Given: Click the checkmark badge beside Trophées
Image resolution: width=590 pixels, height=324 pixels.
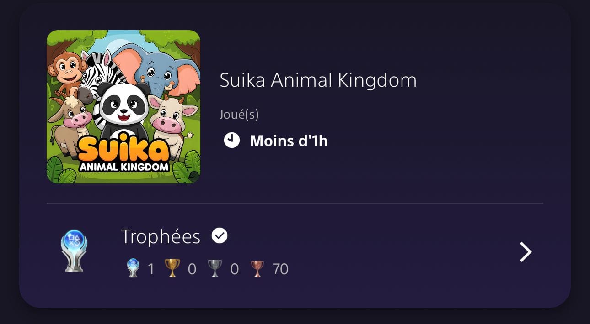Looking at the screenshot, I should click(x=220, y=236).
